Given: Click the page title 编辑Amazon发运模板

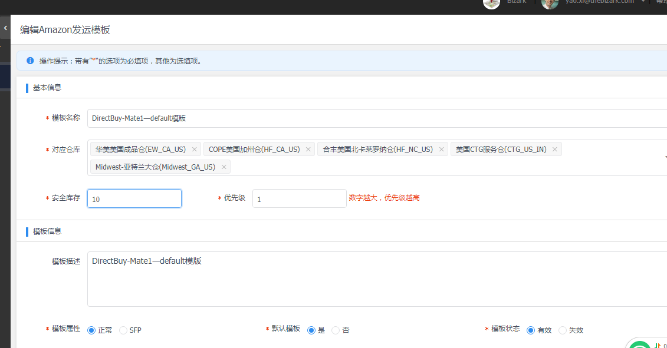Looking at the screenshot, I should coord(65,30).
